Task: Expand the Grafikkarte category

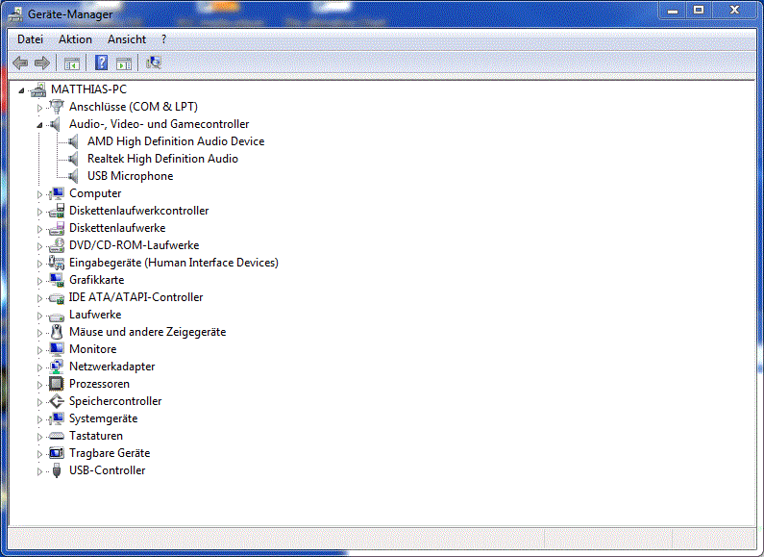Action: click(39, 281)
